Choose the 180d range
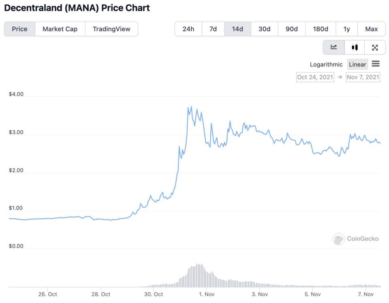Image resolution: width=389 pixels, height=303 pixels. tap(321, 29)
